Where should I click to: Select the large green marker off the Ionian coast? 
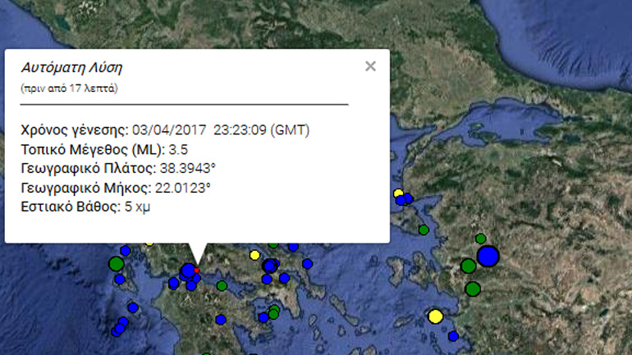(116, 264)
